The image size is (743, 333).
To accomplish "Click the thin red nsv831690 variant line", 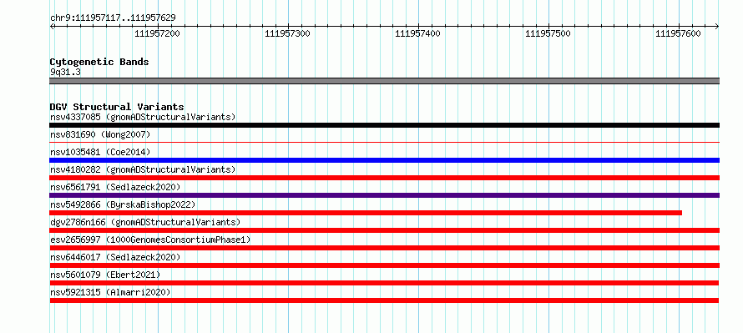I will coord(384,142).
